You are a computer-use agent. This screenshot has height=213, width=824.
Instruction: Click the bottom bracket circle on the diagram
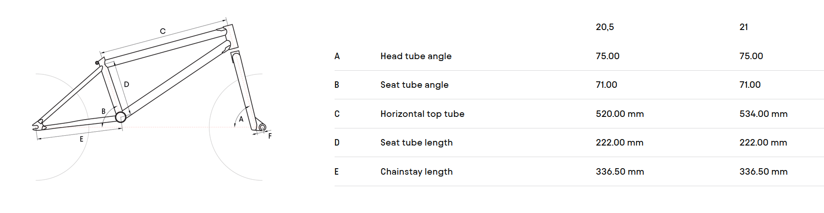click(x=121, y=117)
